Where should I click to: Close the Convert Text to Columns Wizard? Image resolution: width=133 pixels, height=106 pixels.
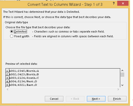pos(123,3)
